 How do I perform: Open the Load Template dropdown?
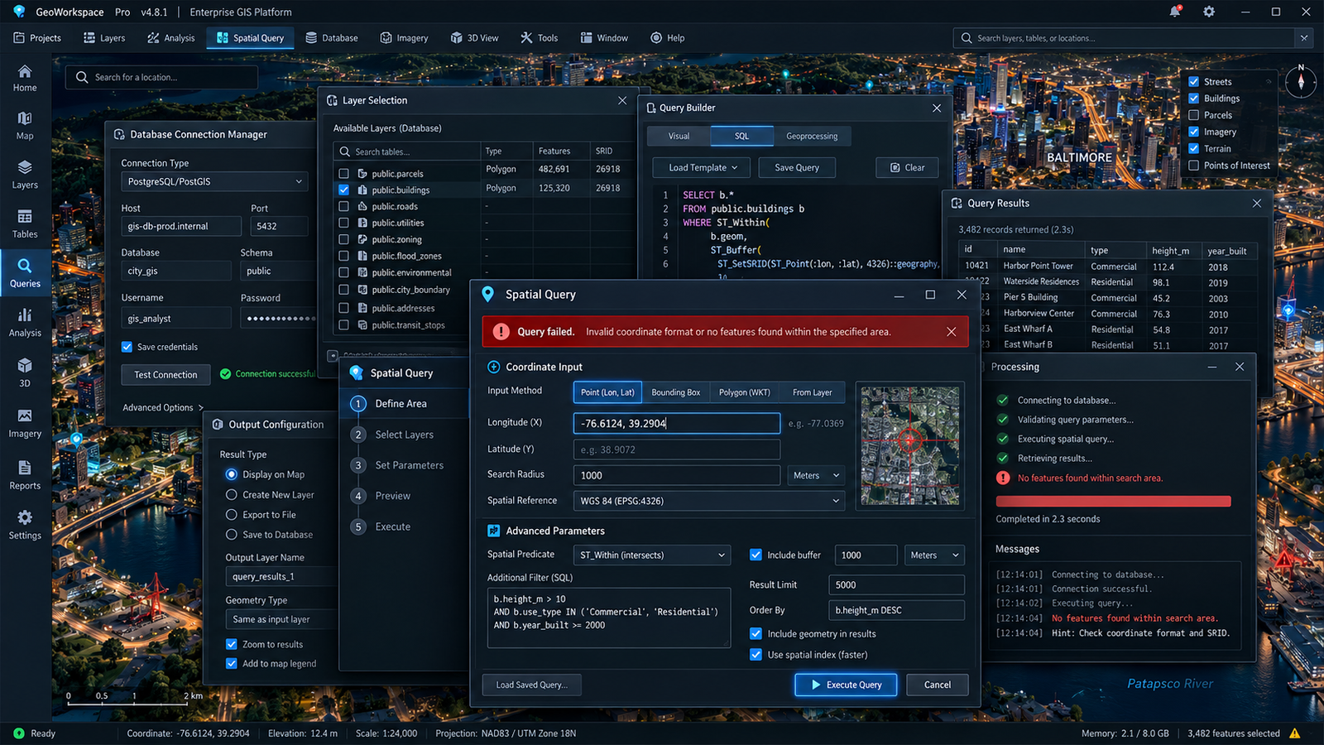[702, 167]
